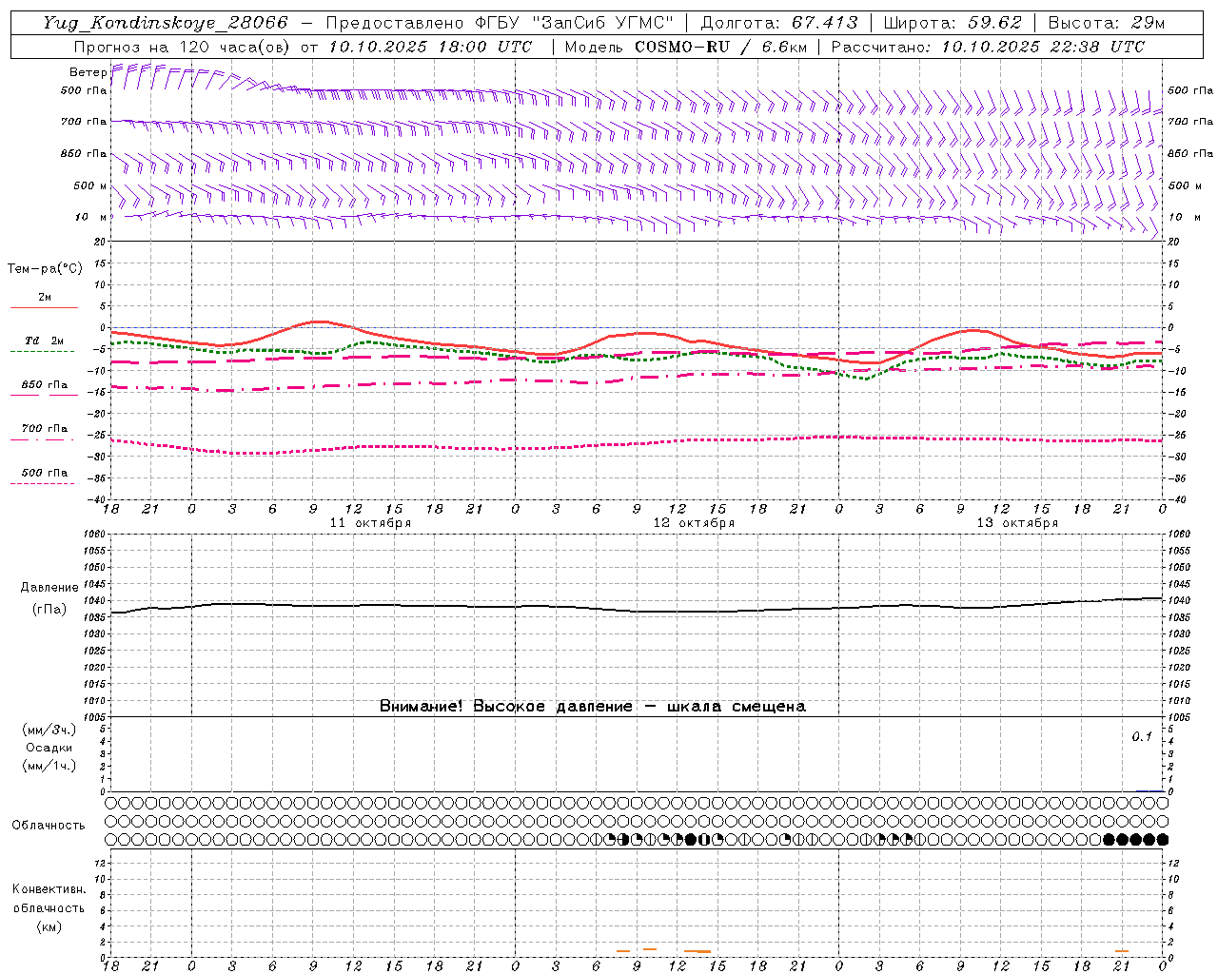Click the Облачность cloudiness label
The image size is (1218, 974).
[49, 825]
